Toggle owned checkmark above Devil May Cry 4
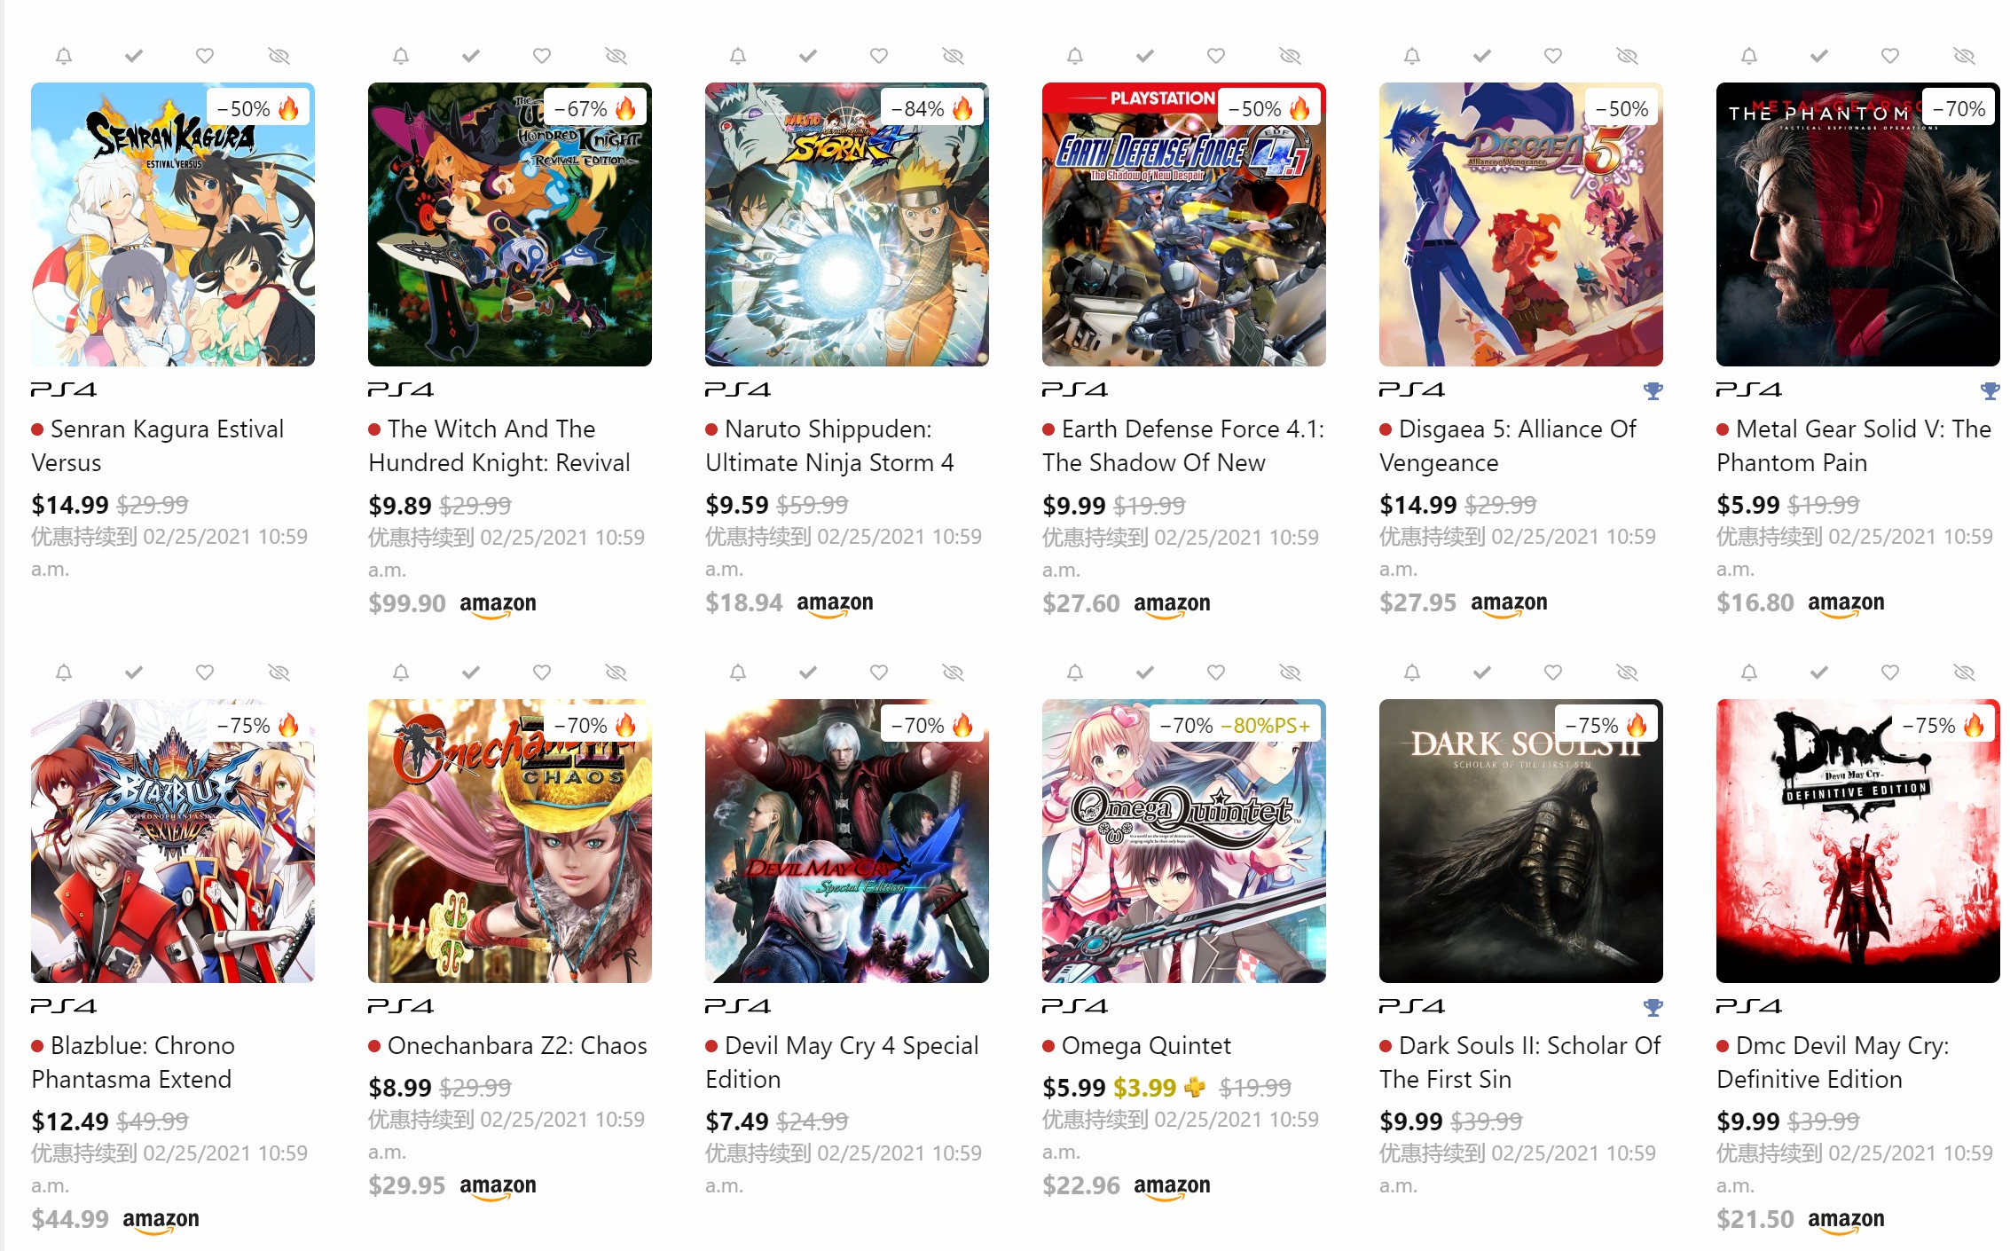 click(808, 673)
